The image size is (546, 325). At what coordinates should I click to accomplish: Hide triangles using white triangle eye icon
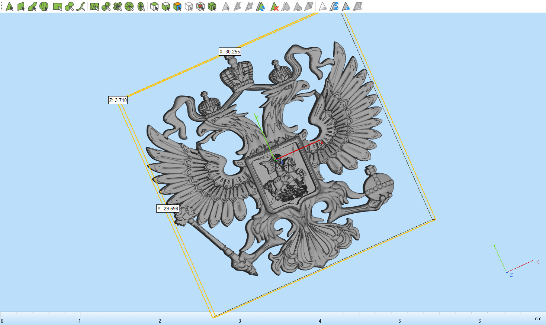322,6
